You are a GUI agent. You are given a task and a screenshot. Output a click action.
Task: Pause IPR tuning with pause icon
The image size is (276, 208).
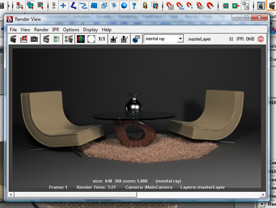pyautogui.click(x=231, y=39)
